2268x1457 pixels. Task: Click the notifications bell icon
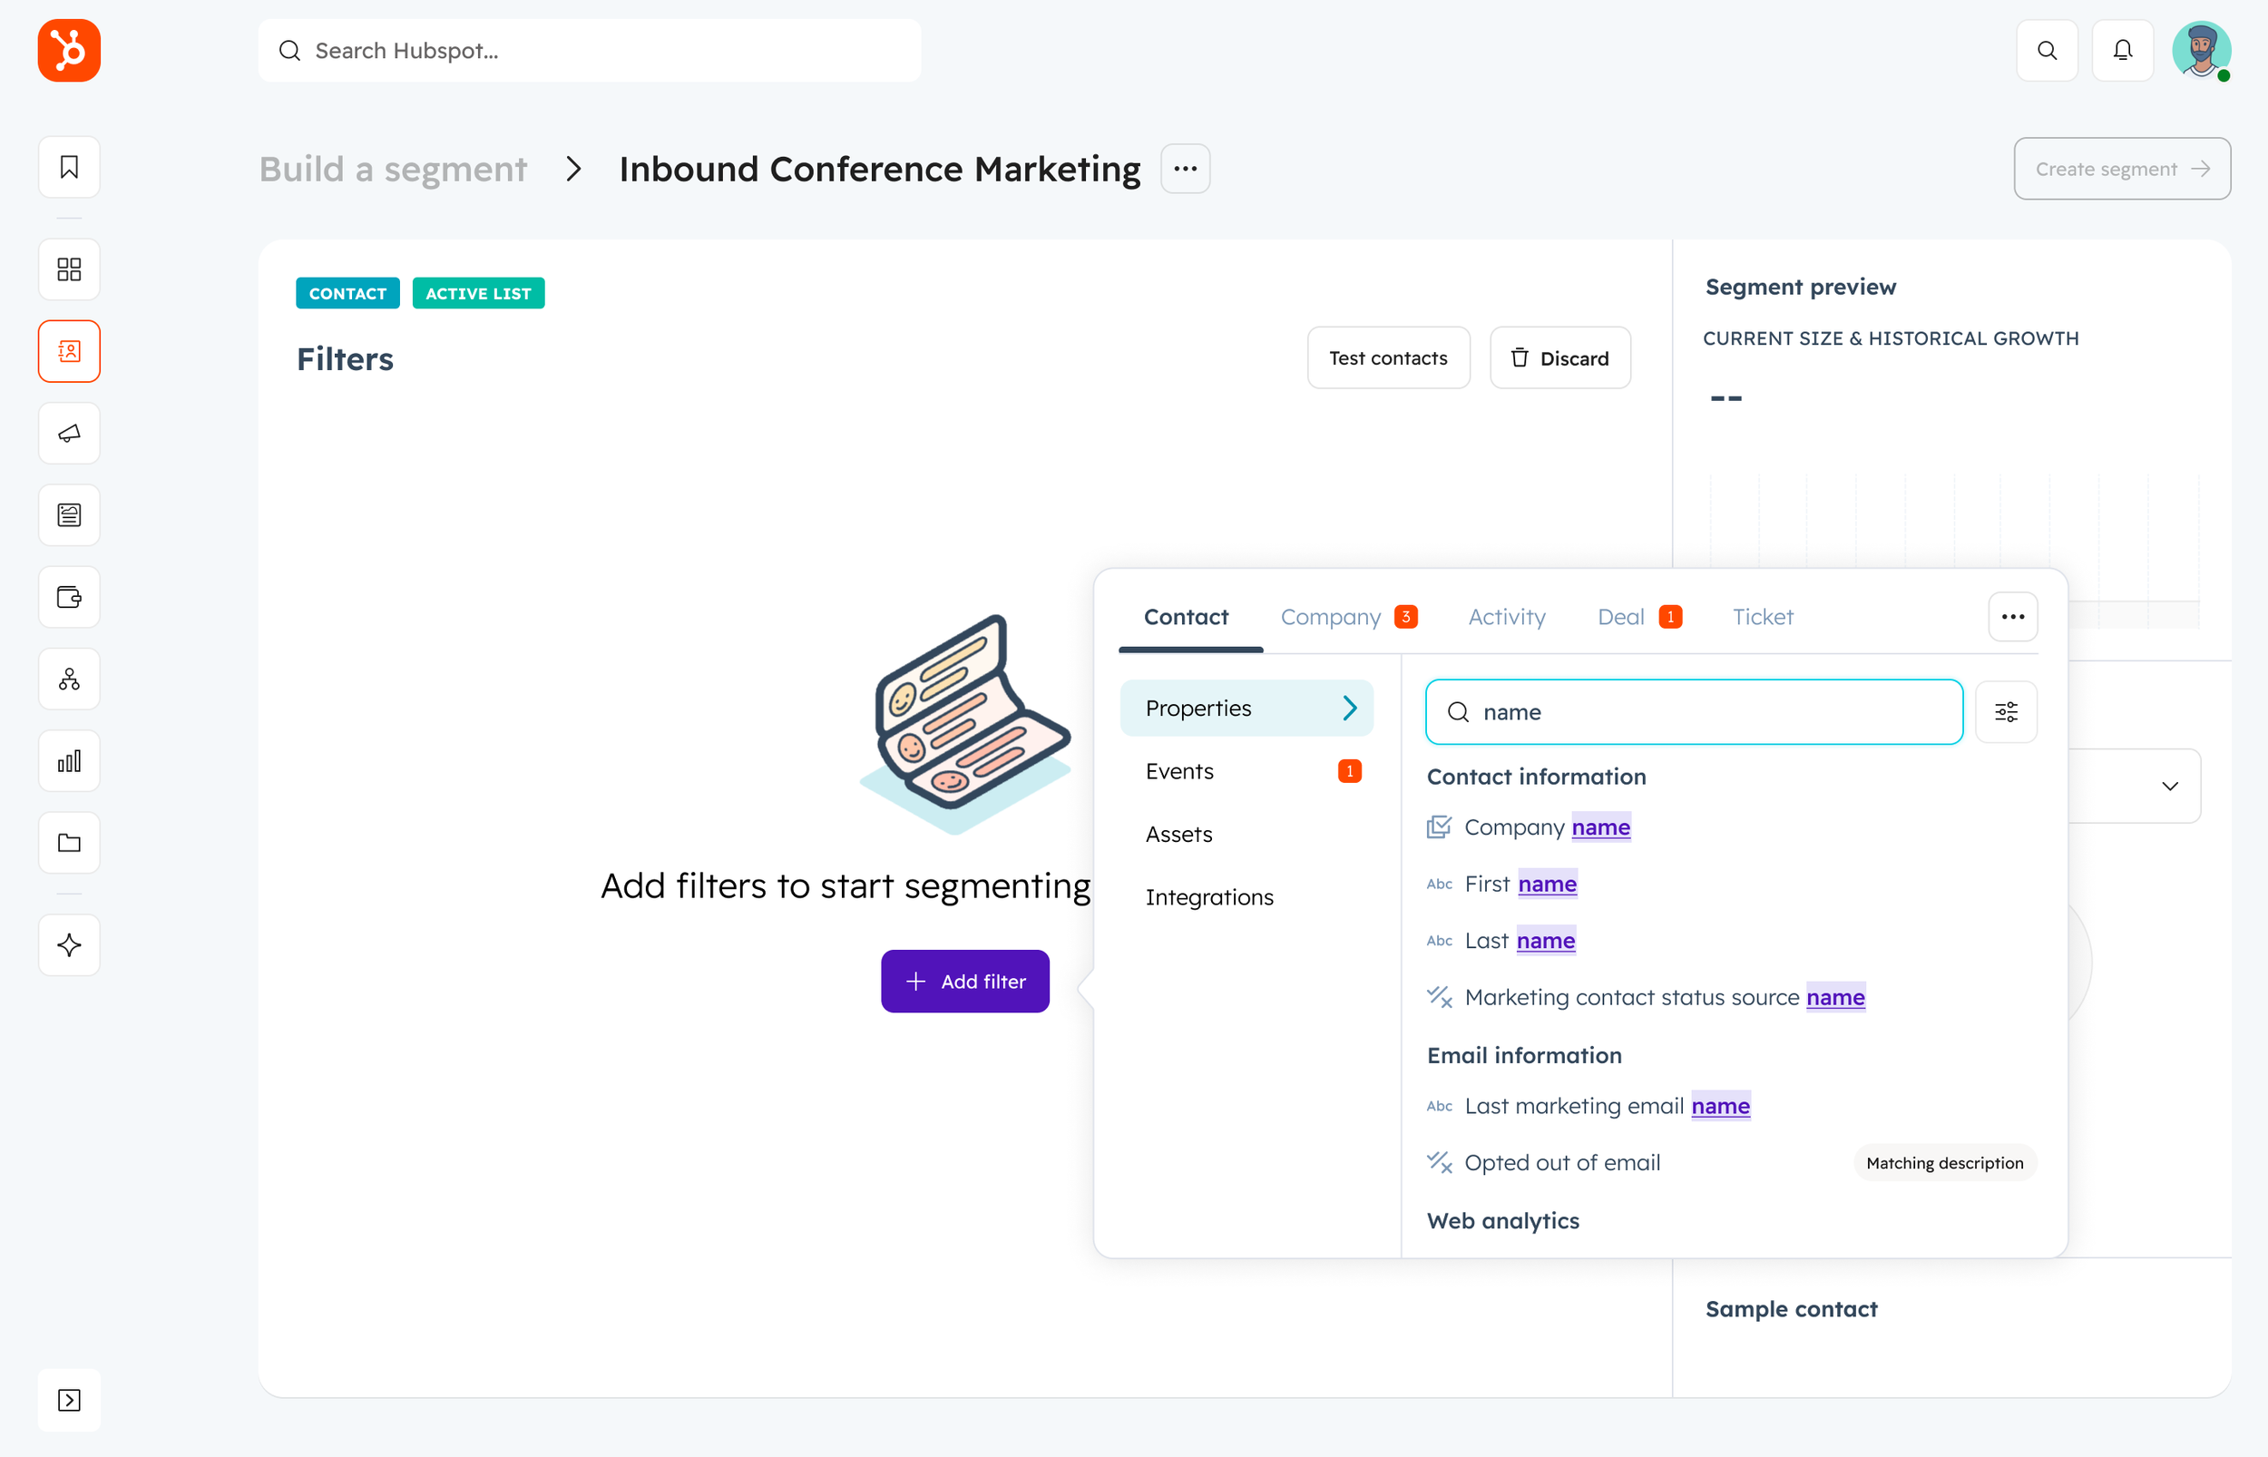coord(2122,50)
